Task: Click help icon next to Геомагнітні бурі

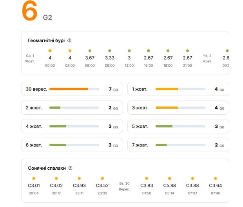Action: point(69,40)
